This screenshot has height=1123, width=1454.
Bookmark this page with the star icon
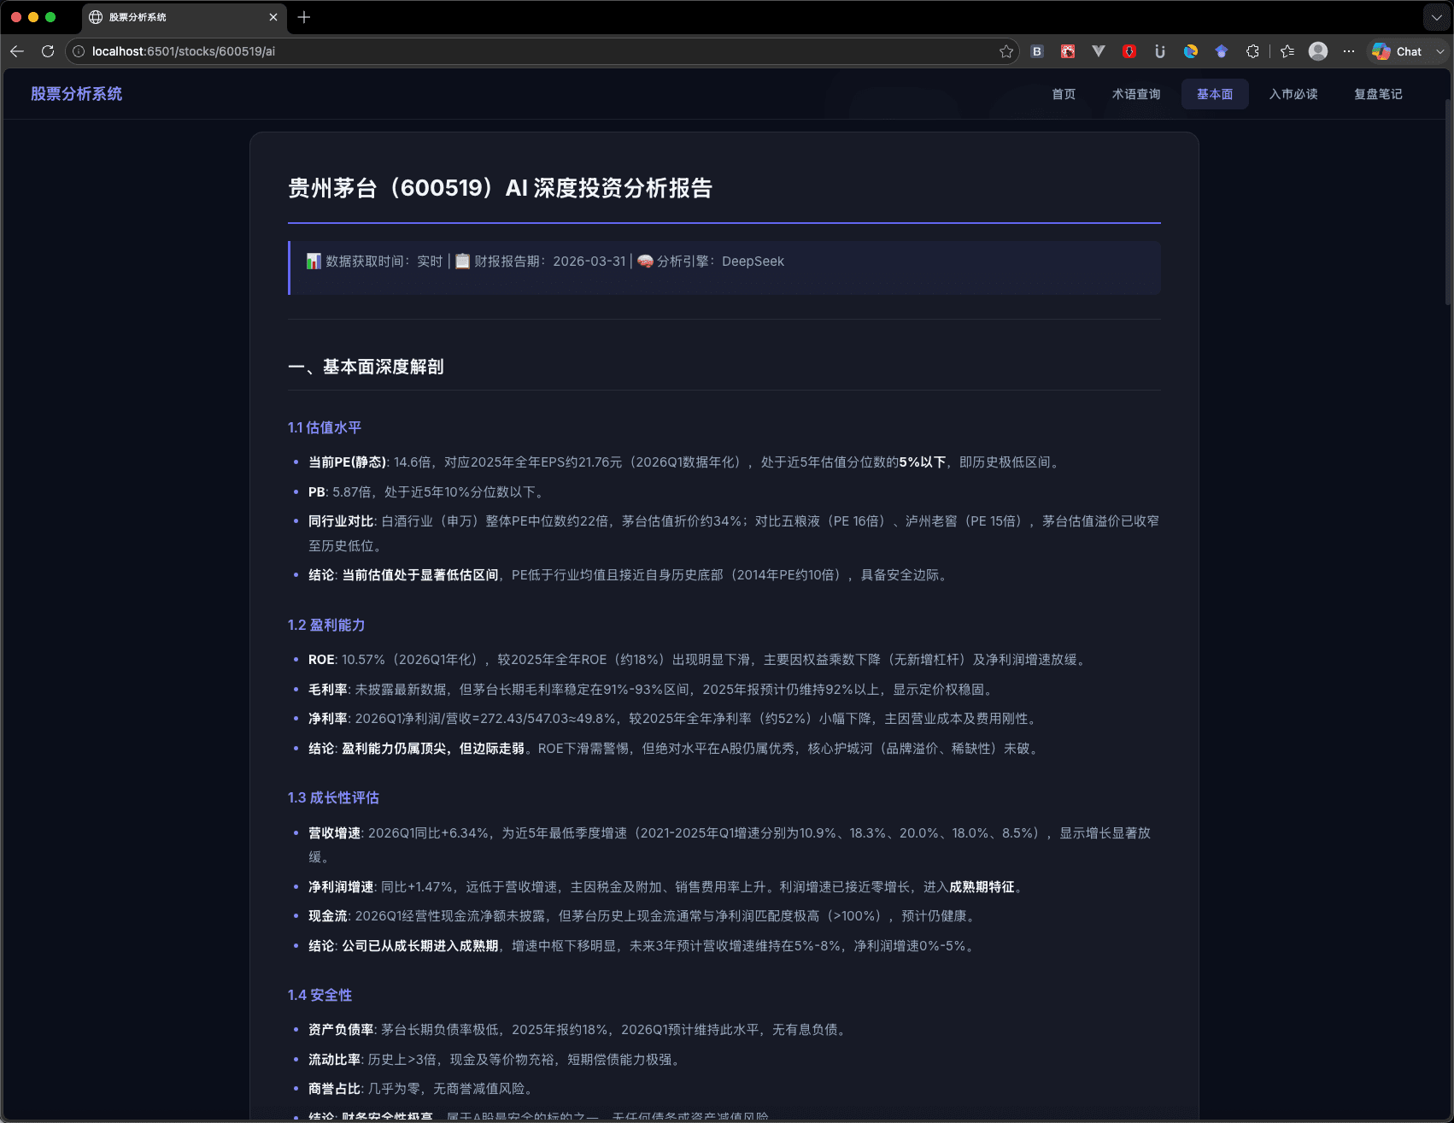point(1006,51)
